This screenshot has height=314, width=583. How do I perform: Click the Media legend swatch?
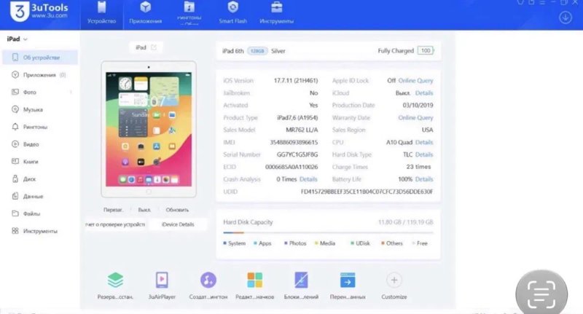pyautogui.click(x=316, y=243)
